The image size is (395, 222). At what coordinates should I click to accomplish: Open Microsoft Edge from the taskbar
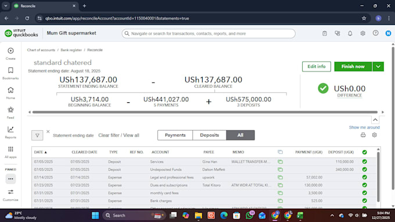pos(224,216)
